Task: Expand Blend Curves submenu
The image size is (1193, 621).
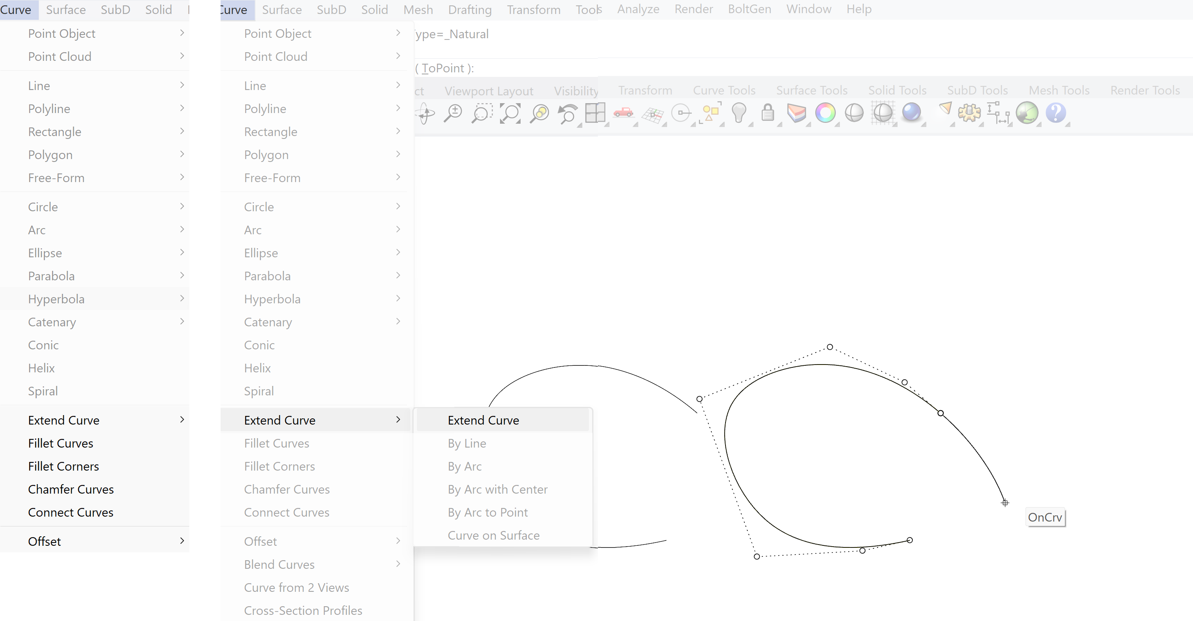Action: (398, 563)
